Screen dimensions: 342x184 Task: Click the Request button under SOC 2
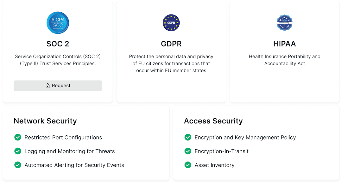(x=58, y=86)
